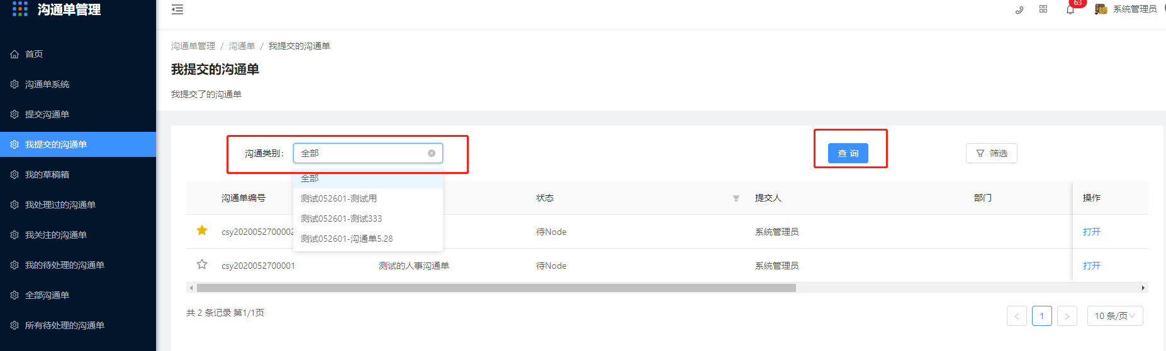This screenshot has height=351, width=1166.
Task: Choose 测试052601-测试用 option
Action: [368, 198]
